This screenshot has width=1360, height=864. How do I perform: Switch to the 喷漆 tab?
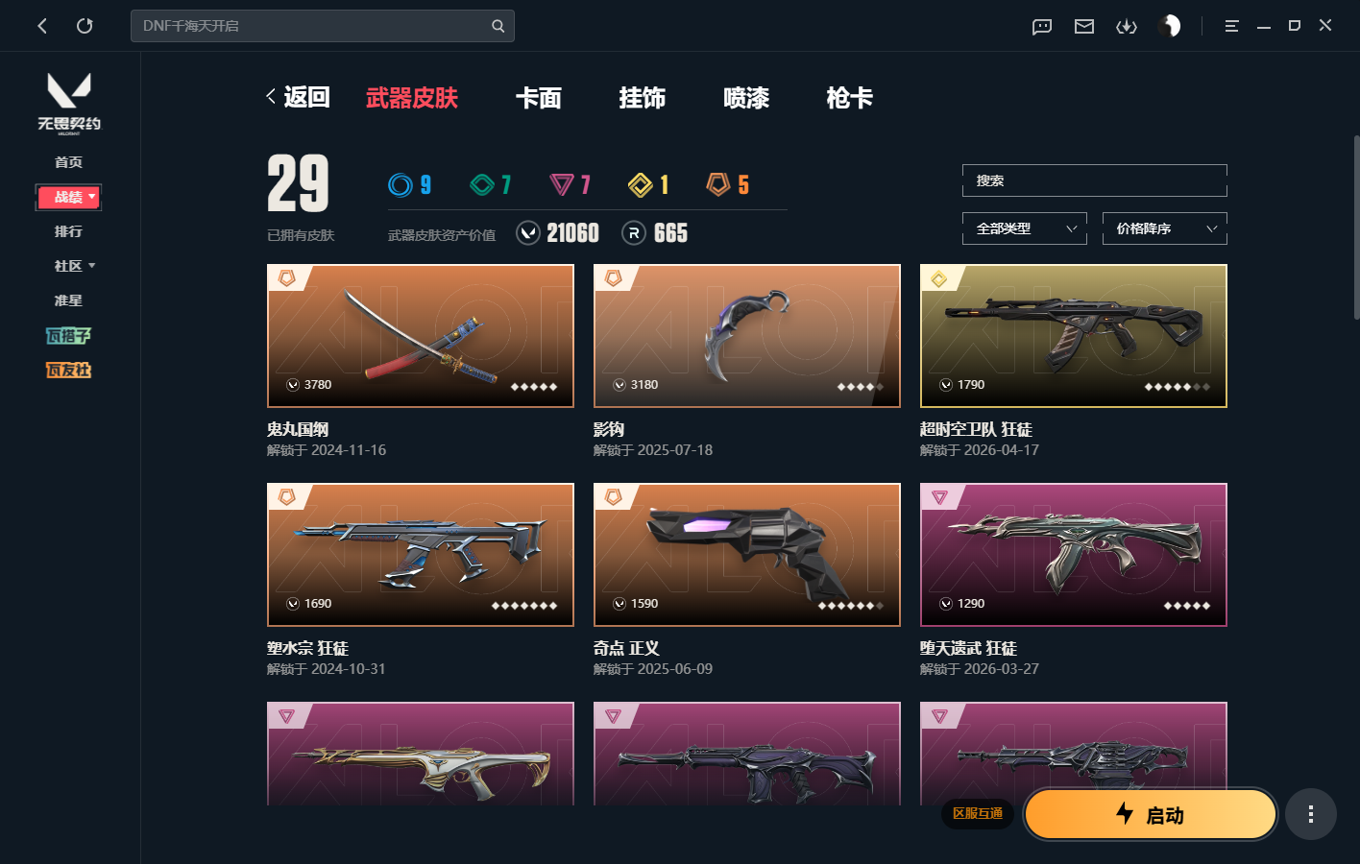(x=746, y=98)
